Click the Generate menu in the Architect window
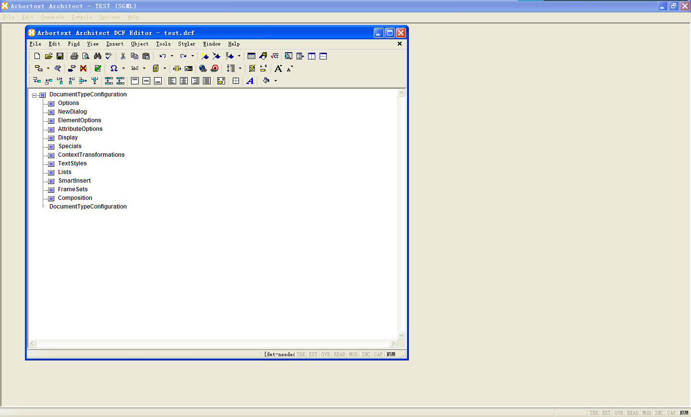This screenshot has height=417, width=691. [52, 17]
